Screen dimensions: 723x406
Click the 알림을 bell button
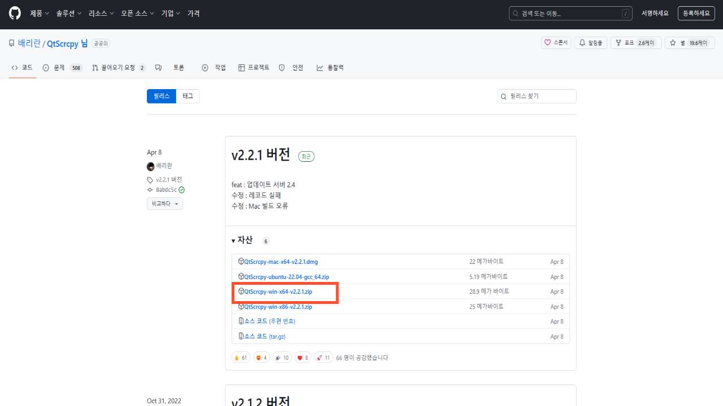pos(591,43)
